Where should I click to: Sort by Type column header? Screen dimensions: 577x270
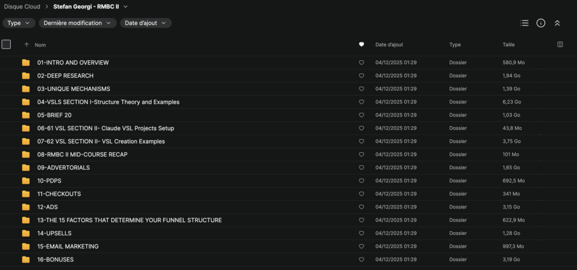455,45
